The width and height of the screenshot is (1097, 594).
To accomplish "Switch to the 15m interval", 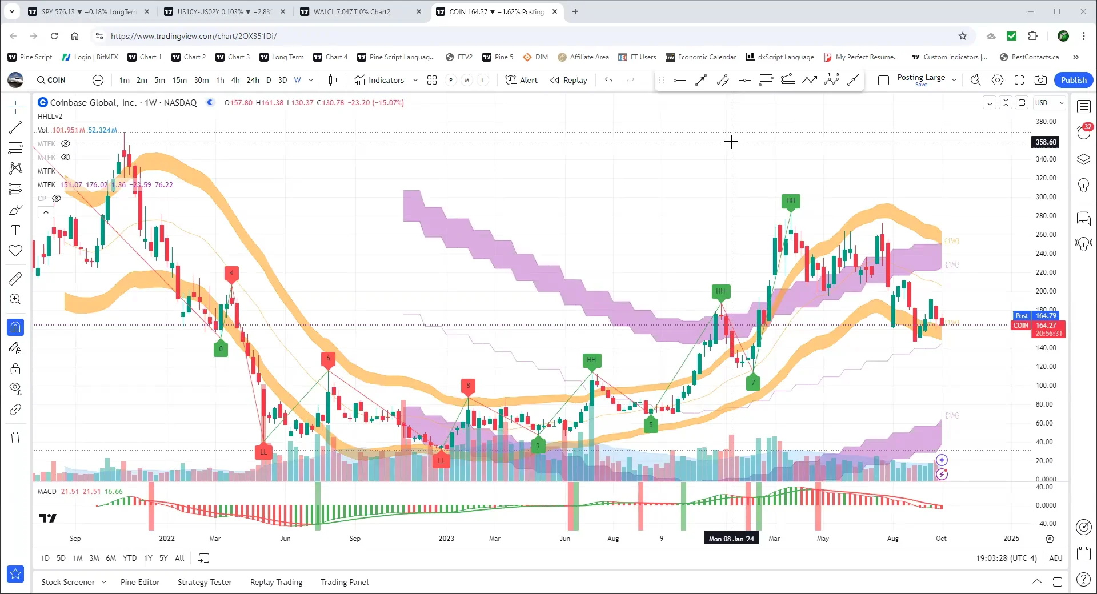I will coord(179,81).
